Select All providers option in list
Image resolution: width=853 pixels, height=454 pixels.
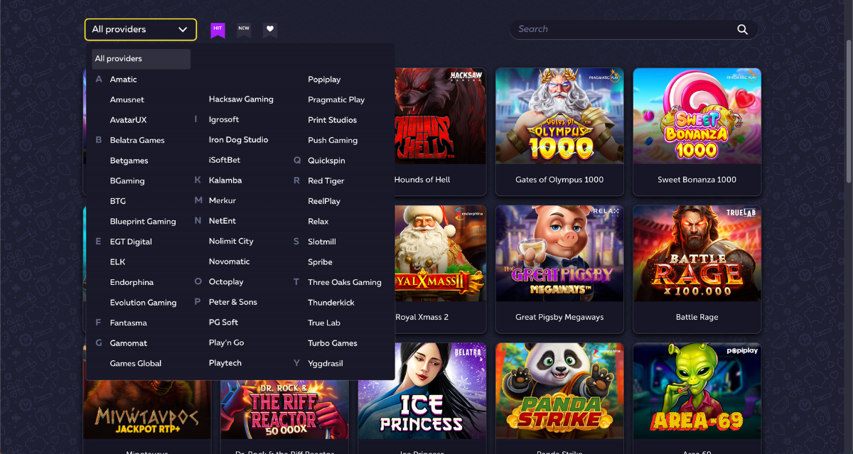tap(141, 59)
